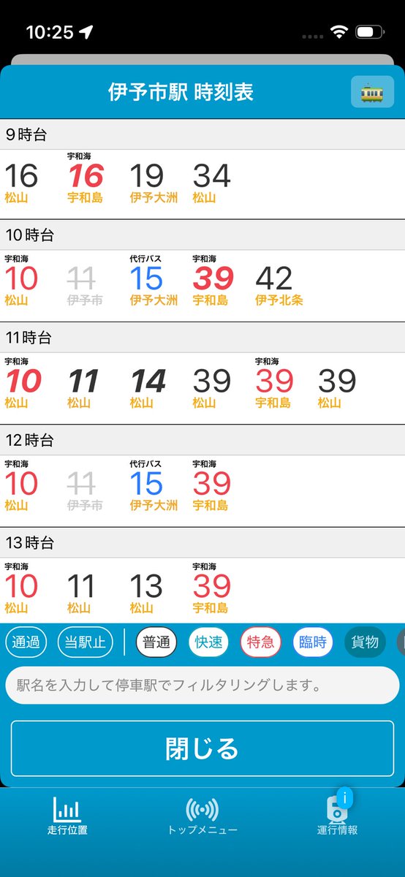Screen dimensions: 405x877
Task: Focus the station name filter input
Action: [202, 686]
